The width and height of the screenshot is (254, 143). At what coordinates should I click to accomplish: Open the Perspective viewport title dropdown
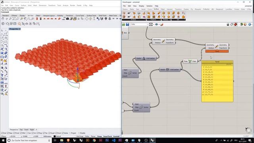point(20,29)
